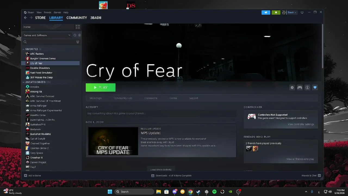
Task: Click View all friends who play
Action: click(300, 159)
